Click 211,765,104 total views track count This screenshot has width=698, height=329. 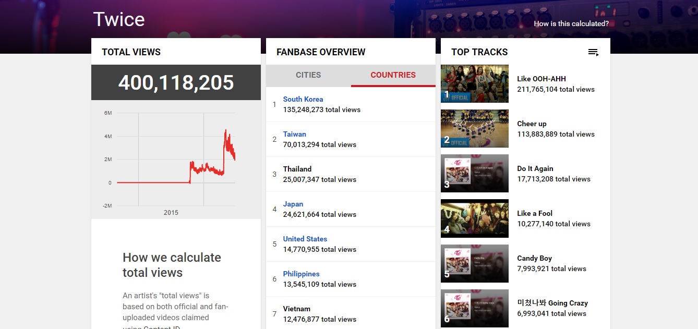click(556, 89)
